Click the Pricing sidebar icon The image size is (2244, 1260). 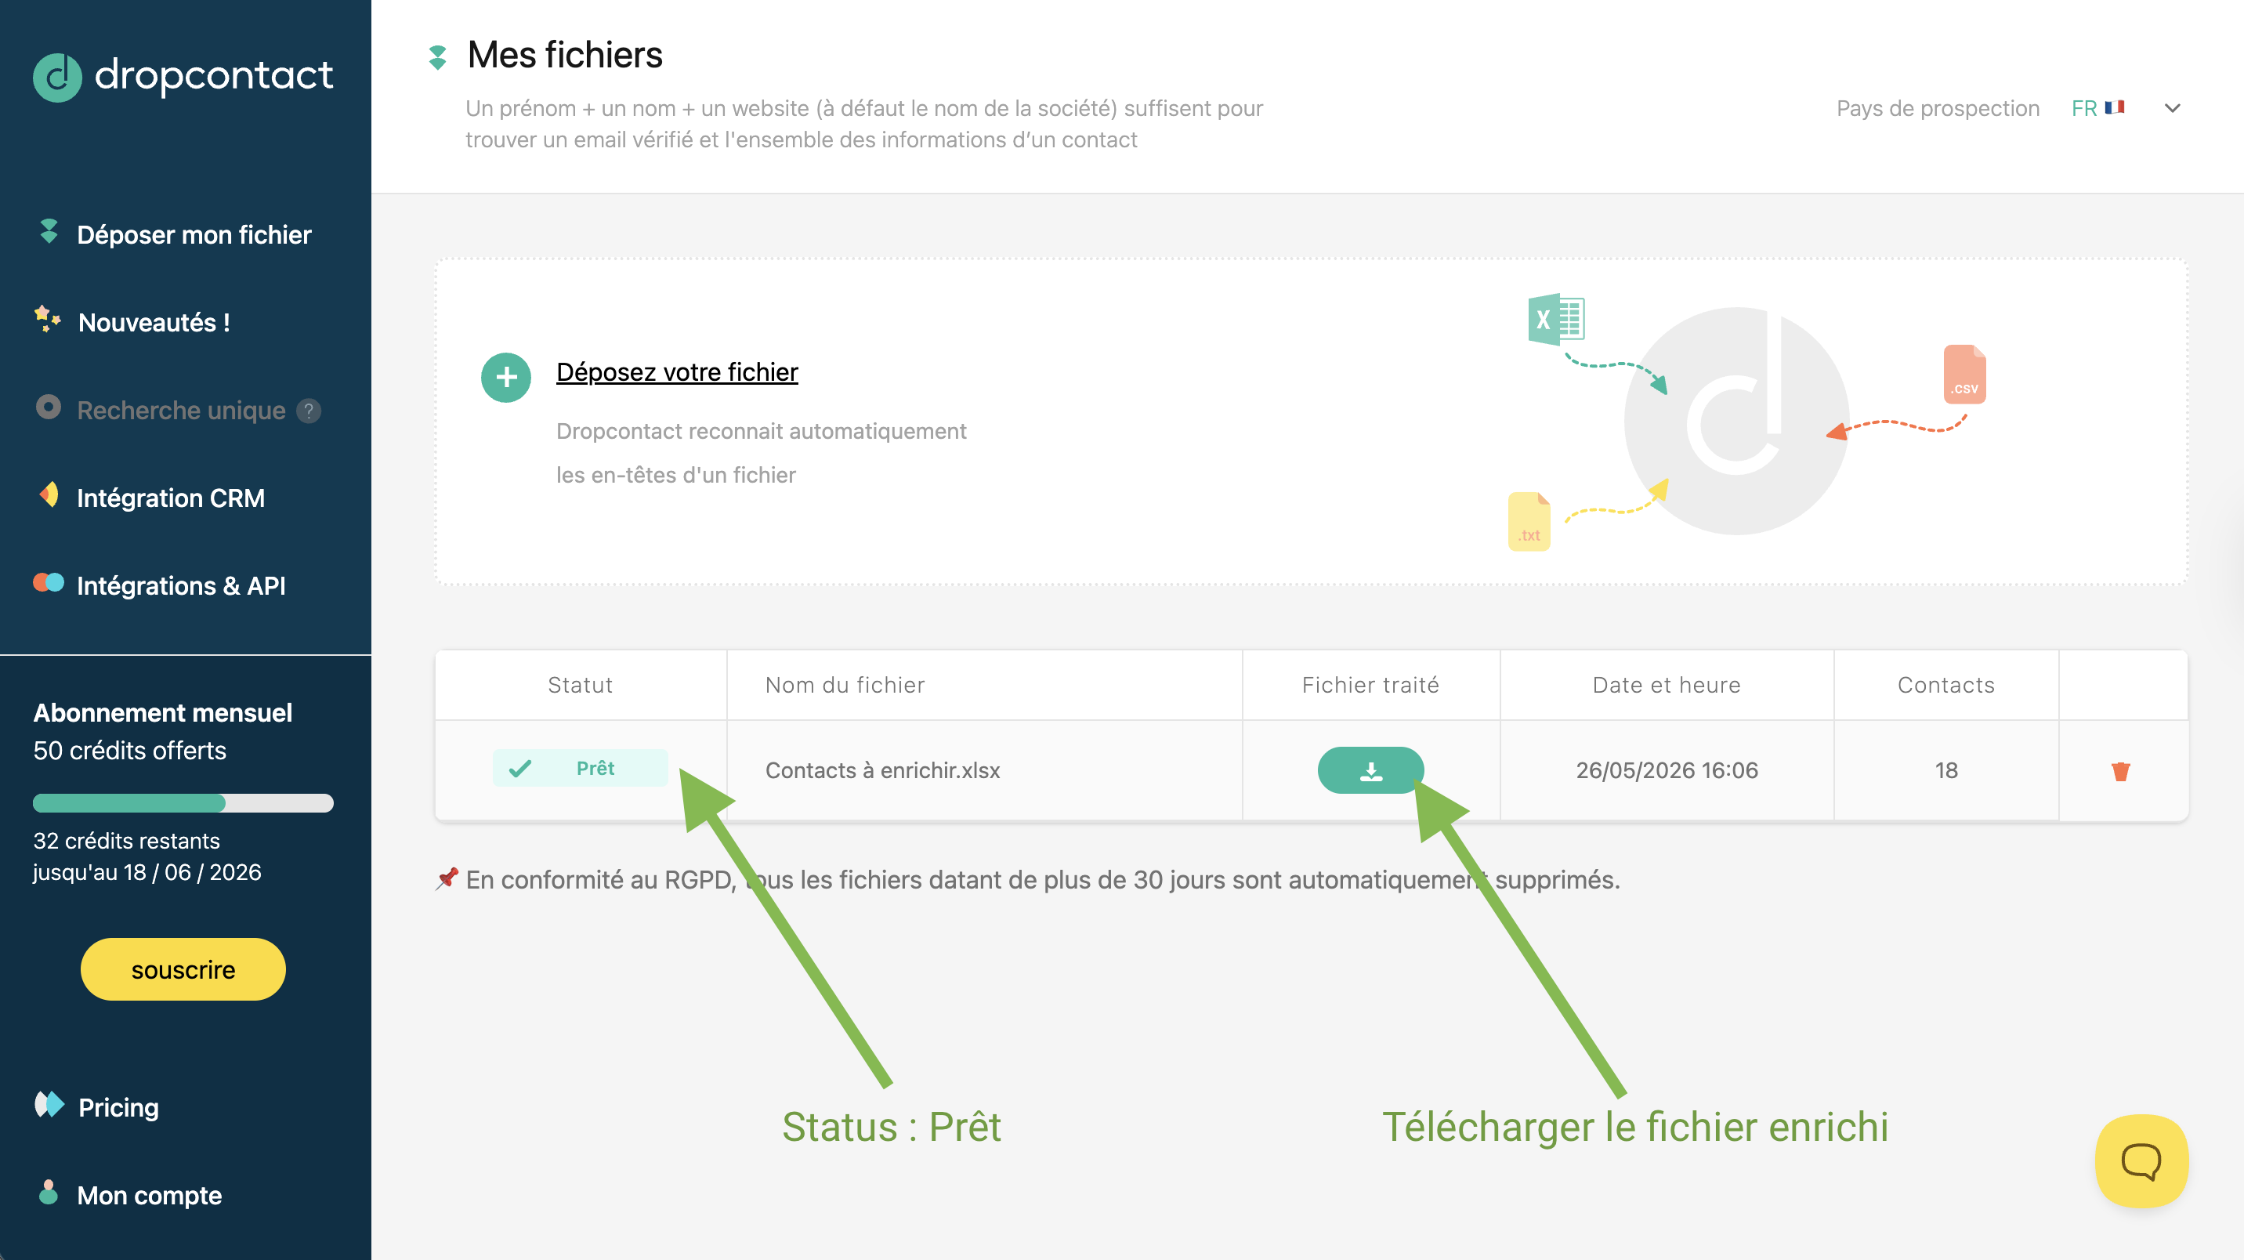49,1105
